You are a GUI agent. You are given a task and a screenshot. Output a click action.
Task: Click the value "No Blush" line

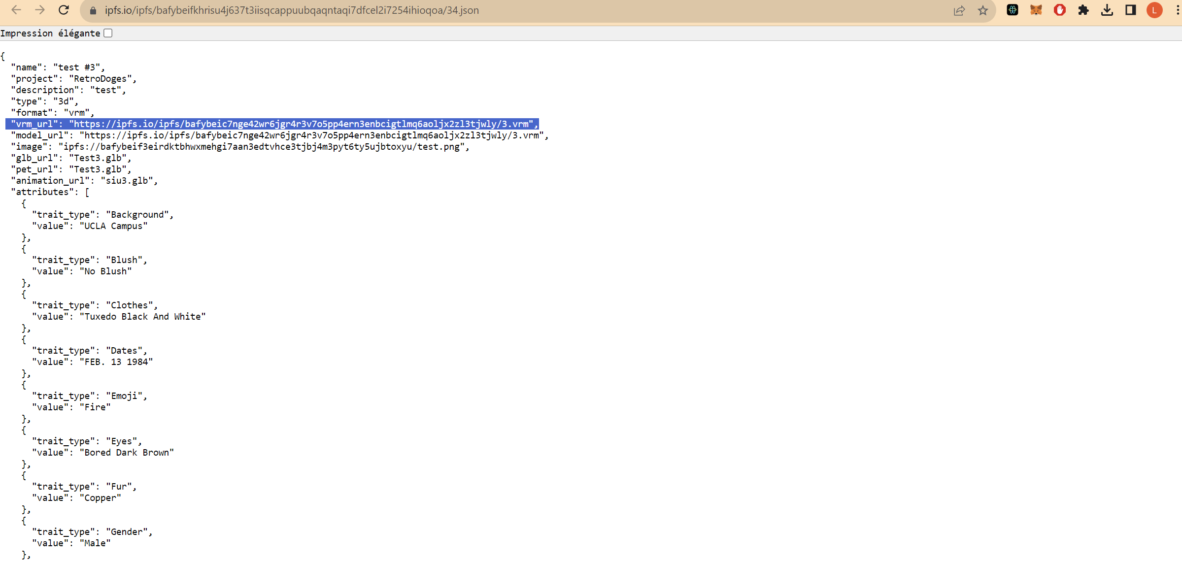click(82, 271)
